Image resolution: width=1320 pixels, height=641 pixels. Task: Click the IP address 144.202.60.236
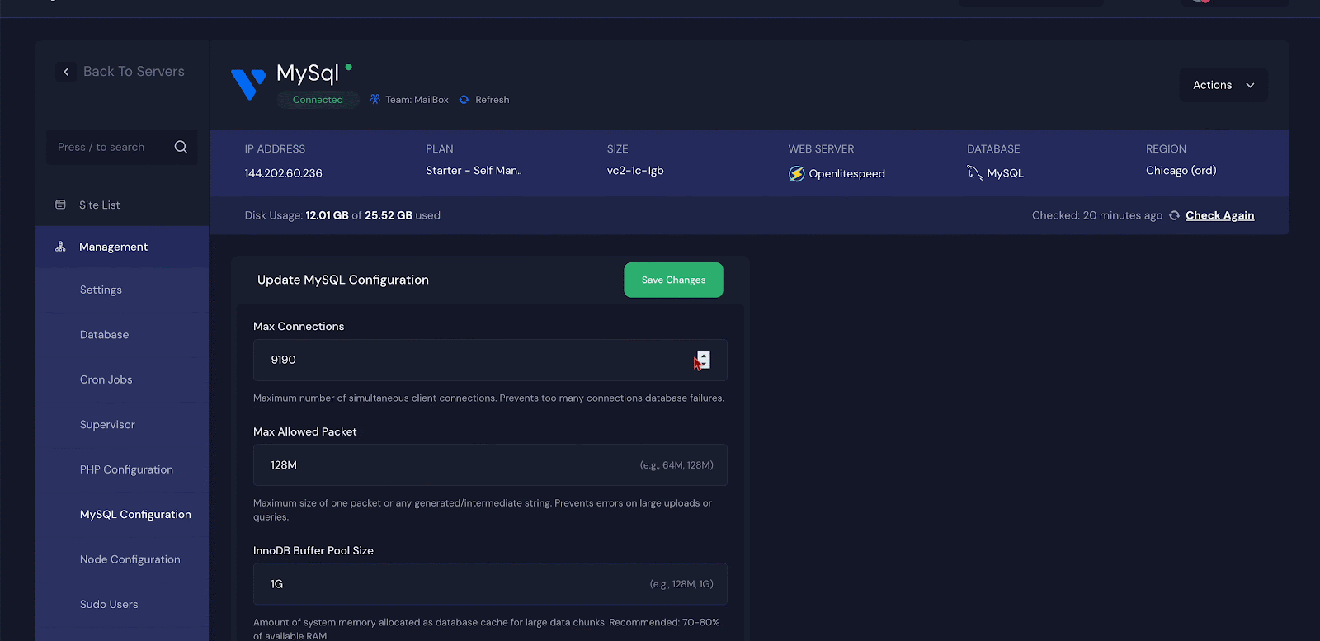tap(283, 173)
